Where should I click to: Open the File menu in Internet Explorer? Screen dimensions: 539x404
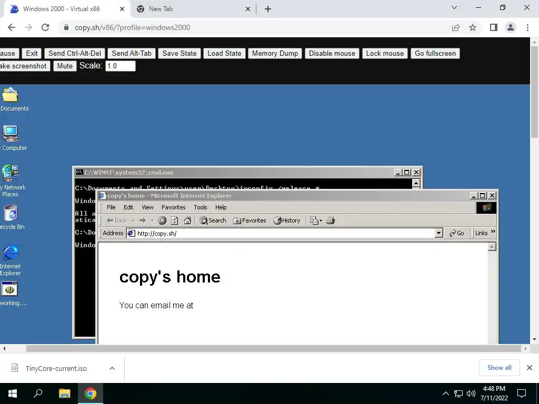(111, 207)
